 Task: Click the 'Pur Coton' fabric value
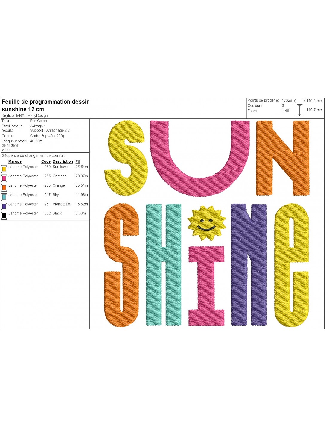tap(39, 121)
